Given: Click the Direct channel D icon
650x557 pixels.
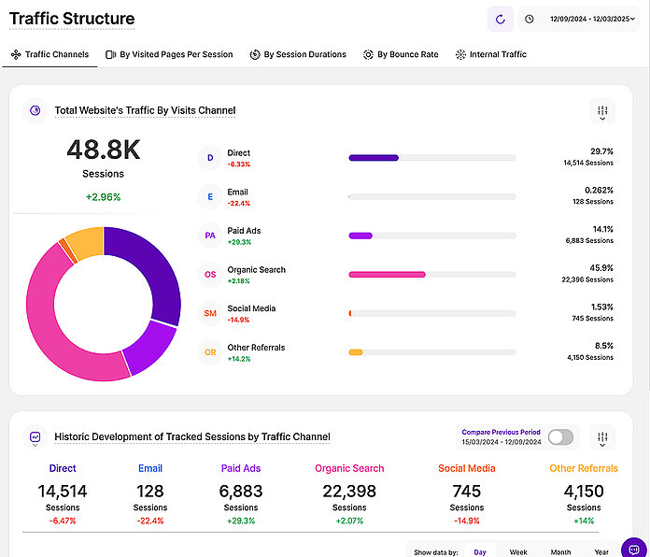Looking at the screenshot, I should click(x=210, y=158).
